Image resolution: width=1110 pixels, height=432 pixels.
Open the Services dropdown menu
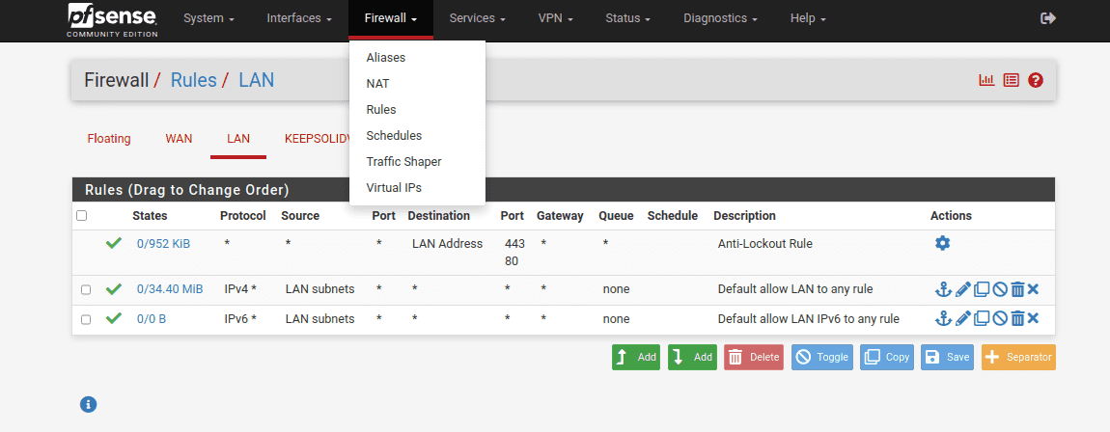(x=478, y=18)
